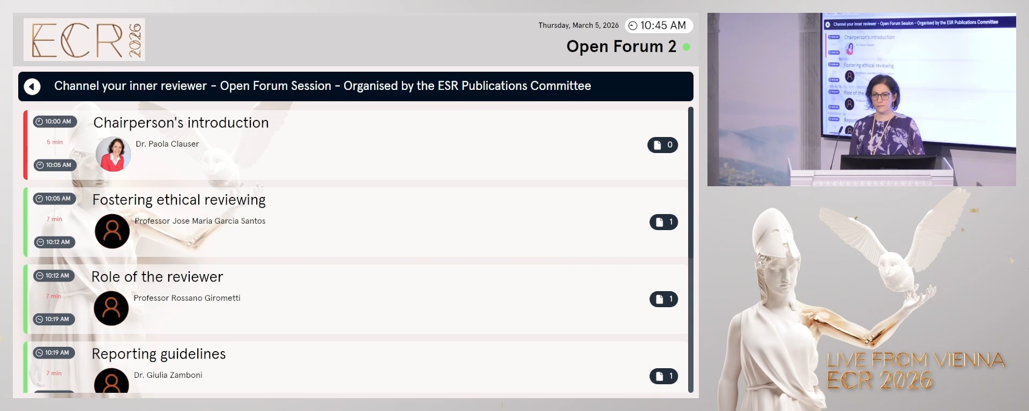Image resolution: width=1029 pixels, height=411 pixels.
Task: Open the ECR 2026 logo
Action: click(84, 40)
